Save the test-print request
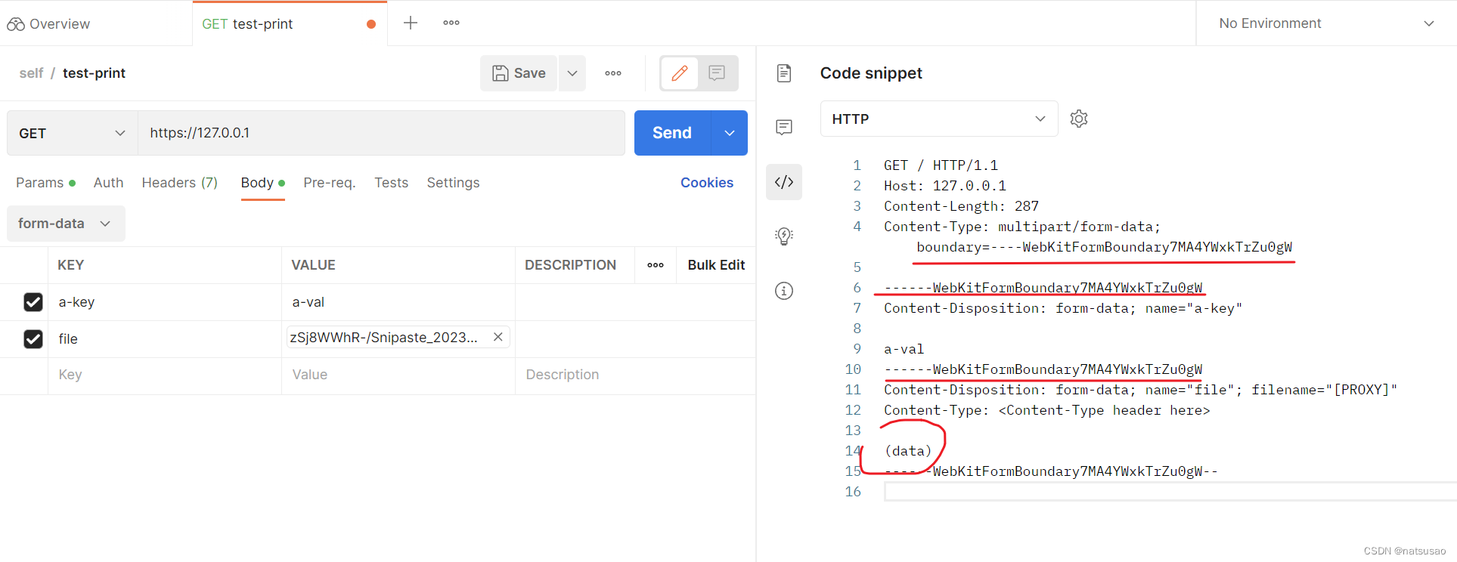 519,73
